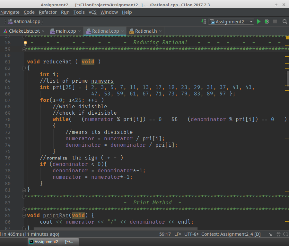Image resolution: width=289 pixels, height=246 pixels.
Task: Open the UTF-8 file encoding selector
Action: (x=191, y=234)
